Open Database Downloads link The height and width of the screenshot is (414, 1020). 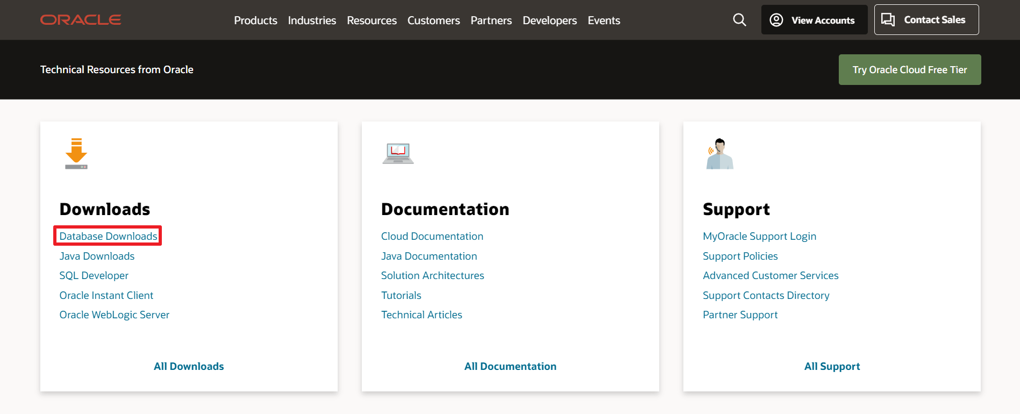click(108, 236)
